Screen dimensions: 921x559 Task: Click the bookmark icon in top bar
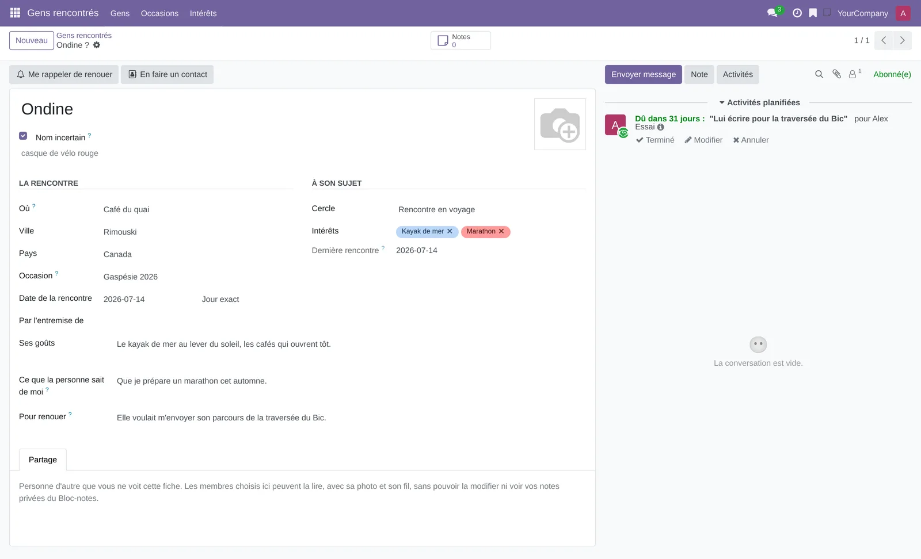tap(813, 13)
